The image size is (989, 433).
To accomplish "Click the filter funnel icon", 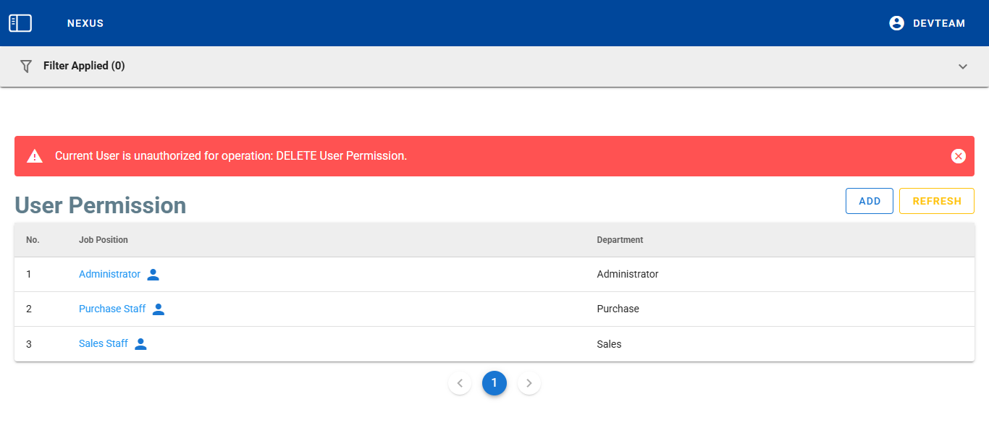I will pos(26,66).
